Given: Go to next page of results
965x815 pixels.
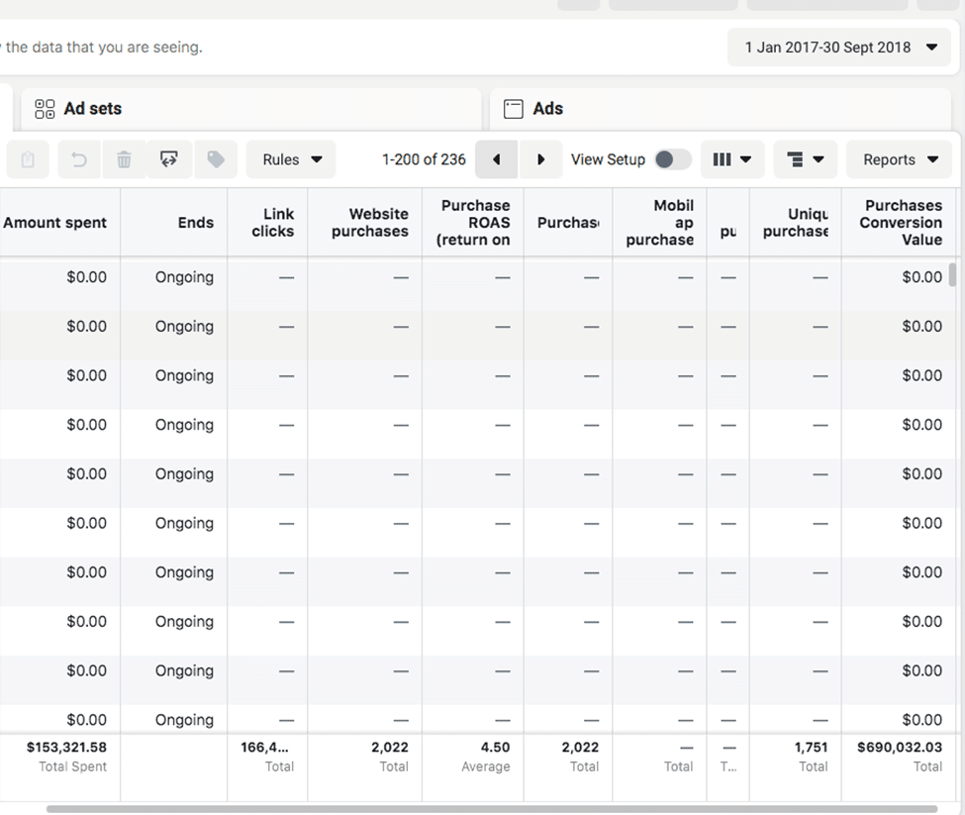Looking at the screenshot, I should click(x=541, y=160).
